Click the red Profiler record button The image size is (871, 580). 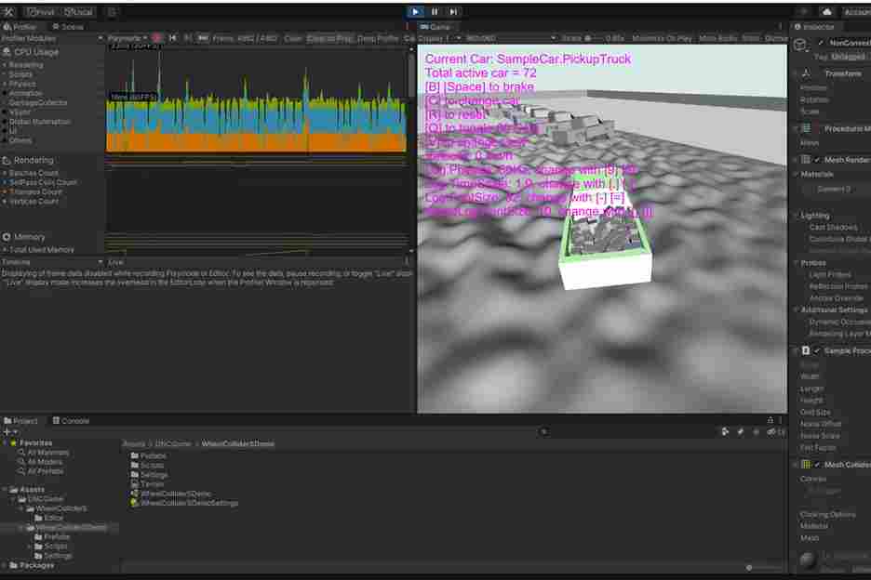coord(157,38)
